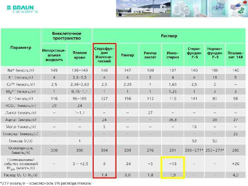Click the interstitial HCO3- value '29'
The width and height of the screenshot is (248, 186).
click(54, 105)
